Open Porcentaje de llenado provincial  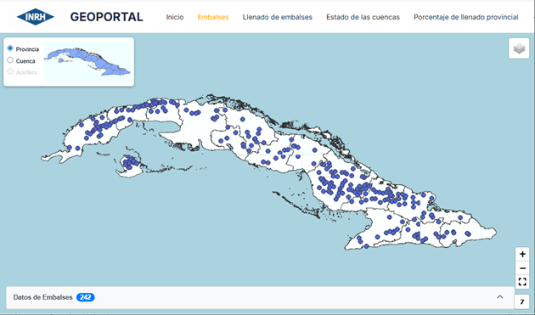pyautogui.click(x=465, y=17)
